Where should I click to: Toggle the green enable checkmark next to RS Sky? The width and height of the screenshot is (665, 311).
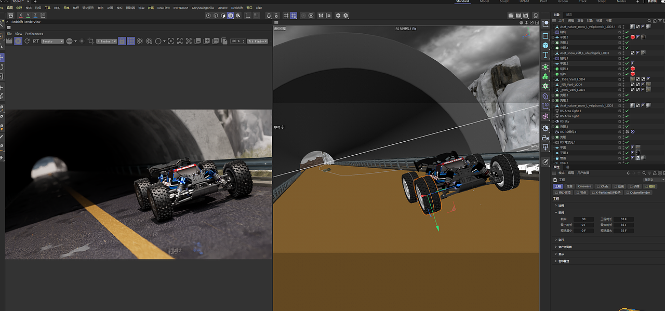click(x=627, y=121)
